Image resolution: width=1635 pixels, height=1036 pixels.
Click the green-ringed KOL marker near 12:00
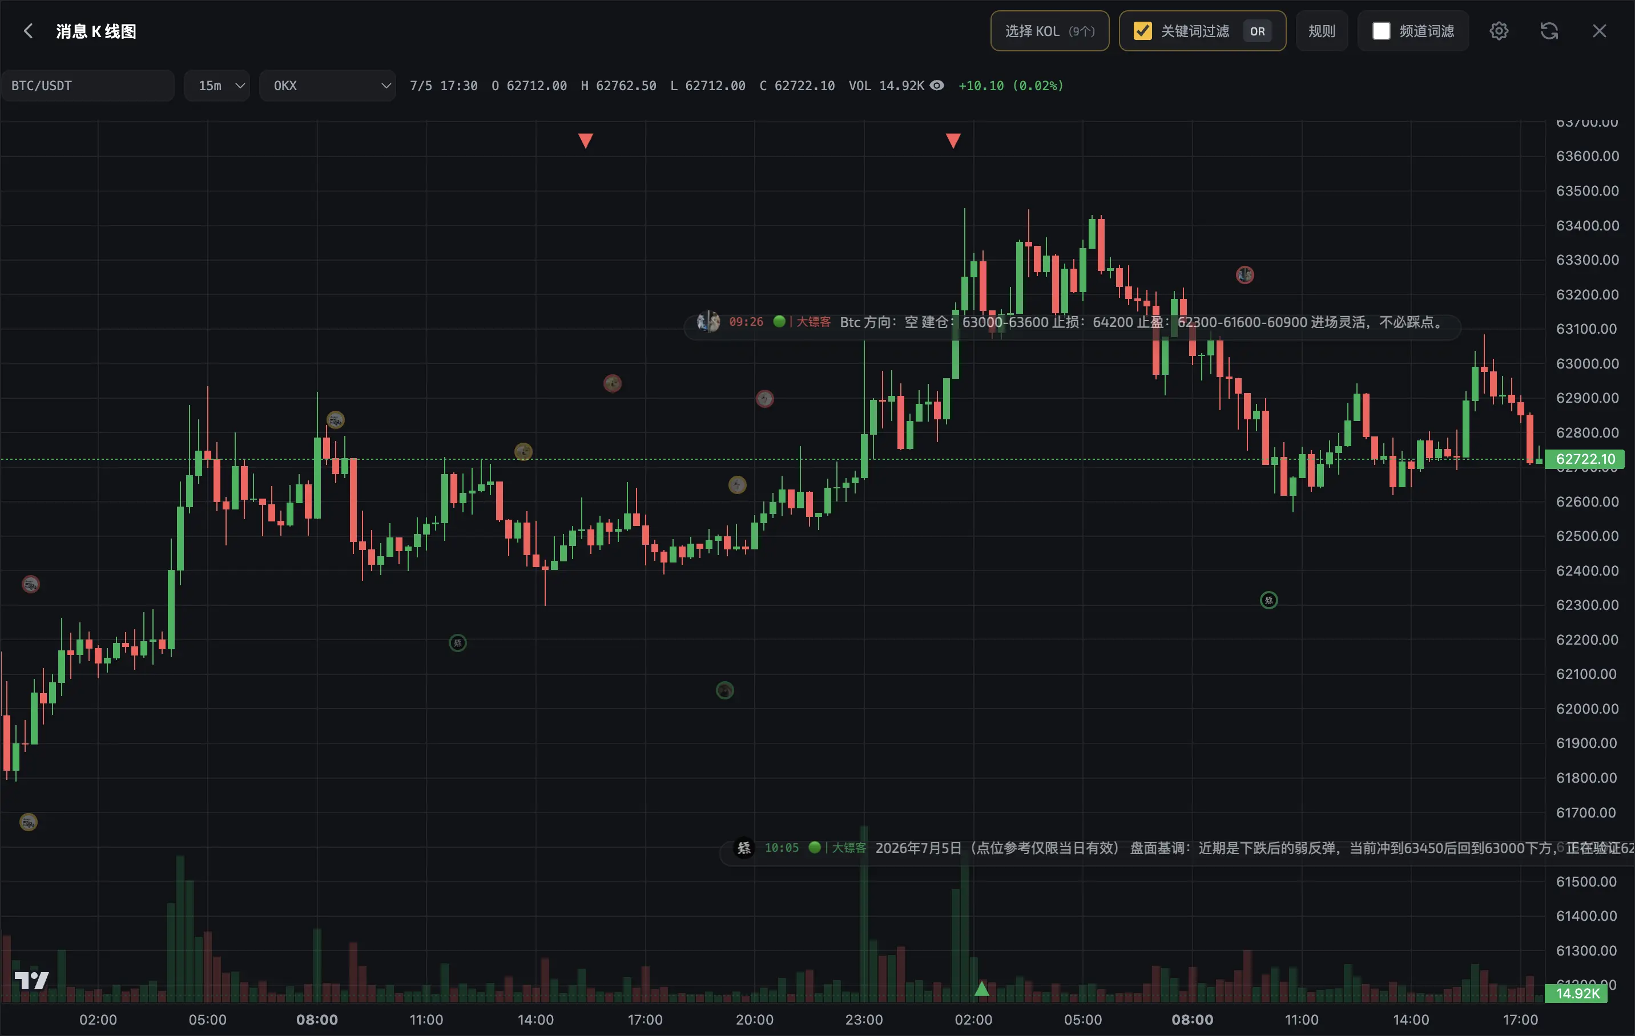click(x=458, y=642)
